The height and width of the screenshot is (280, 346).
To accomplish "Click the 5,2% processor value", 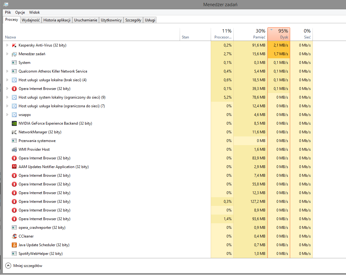I will pyautogui.click(x=227, y=97).
